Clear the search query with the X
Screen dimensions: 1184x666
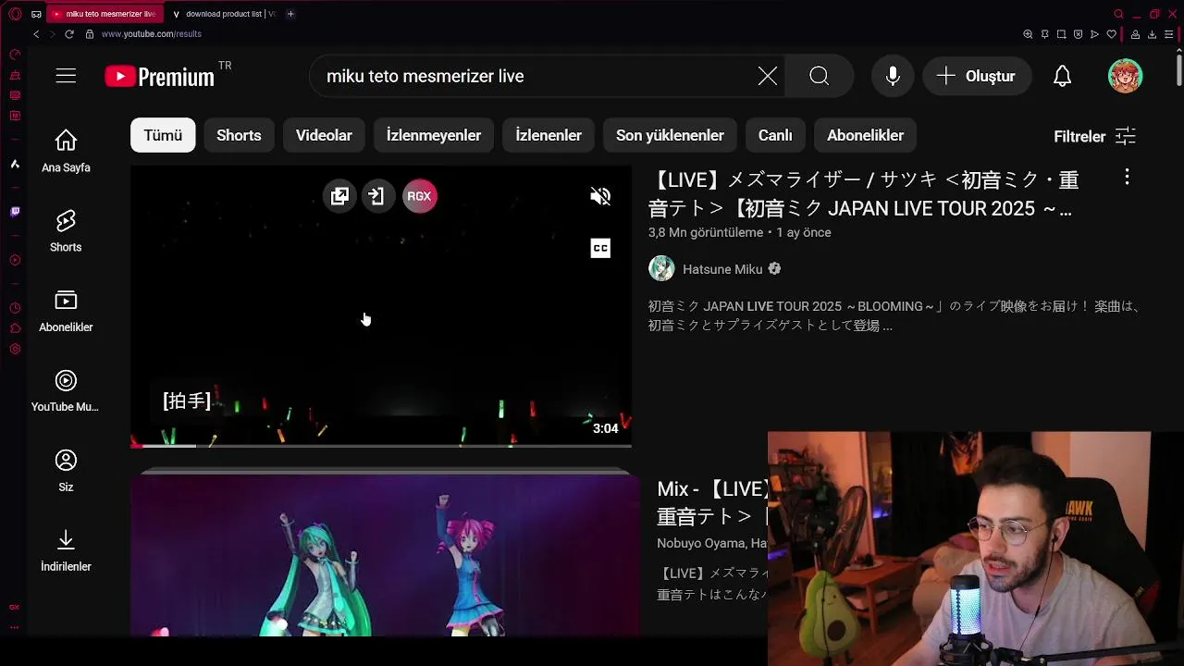[x=768, y=76]
